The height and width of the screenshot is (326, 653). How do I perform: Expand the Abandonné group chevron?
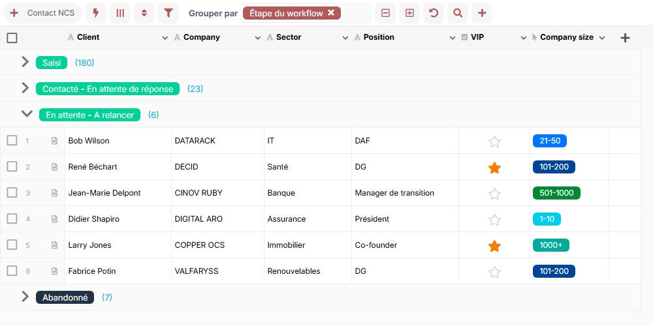tap(25, 296)
